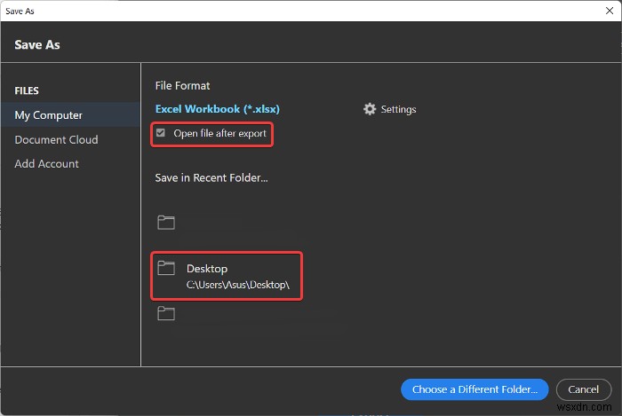This screenshot has height=416, width=622.
Task: Click the first recent folder icon
Action: (x=166, y=222)
